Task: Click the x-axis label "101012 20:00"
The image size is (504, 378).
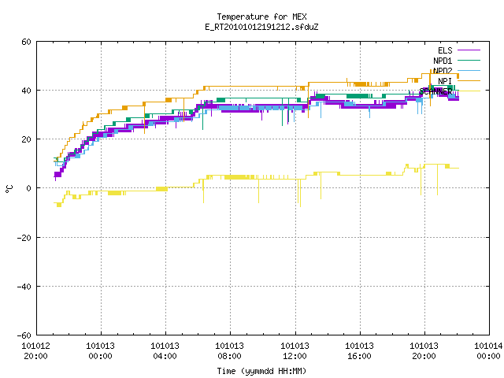Action: [35, 351]
